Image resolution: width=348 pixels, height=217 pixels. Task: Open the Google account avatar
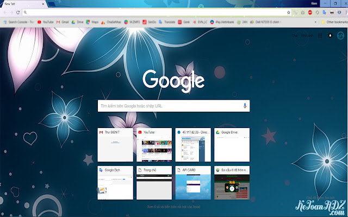340,35
